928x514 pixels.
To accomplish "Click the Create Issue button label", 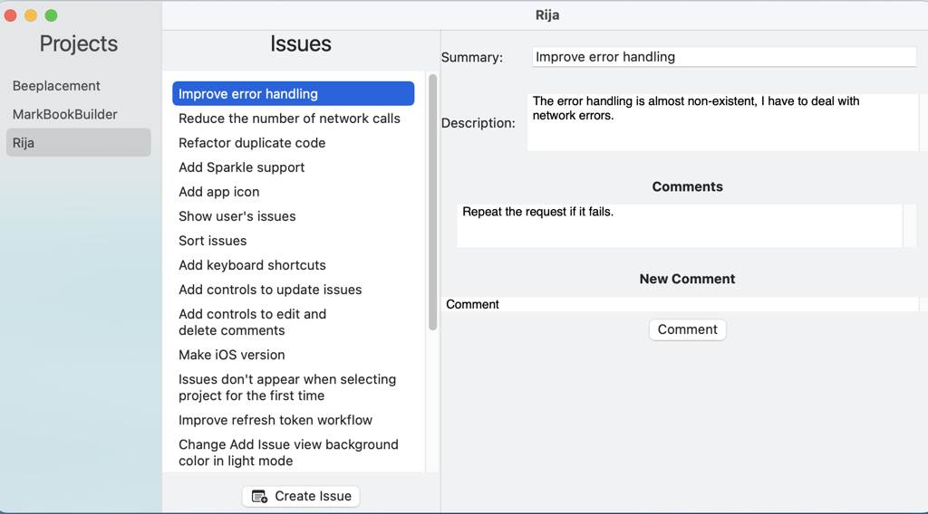I will click(313, 496).
